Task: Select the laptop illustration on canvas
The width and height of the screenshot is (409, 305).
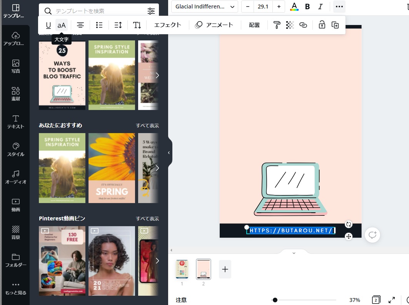Action: pyautogui.click(x=290, y=189)
